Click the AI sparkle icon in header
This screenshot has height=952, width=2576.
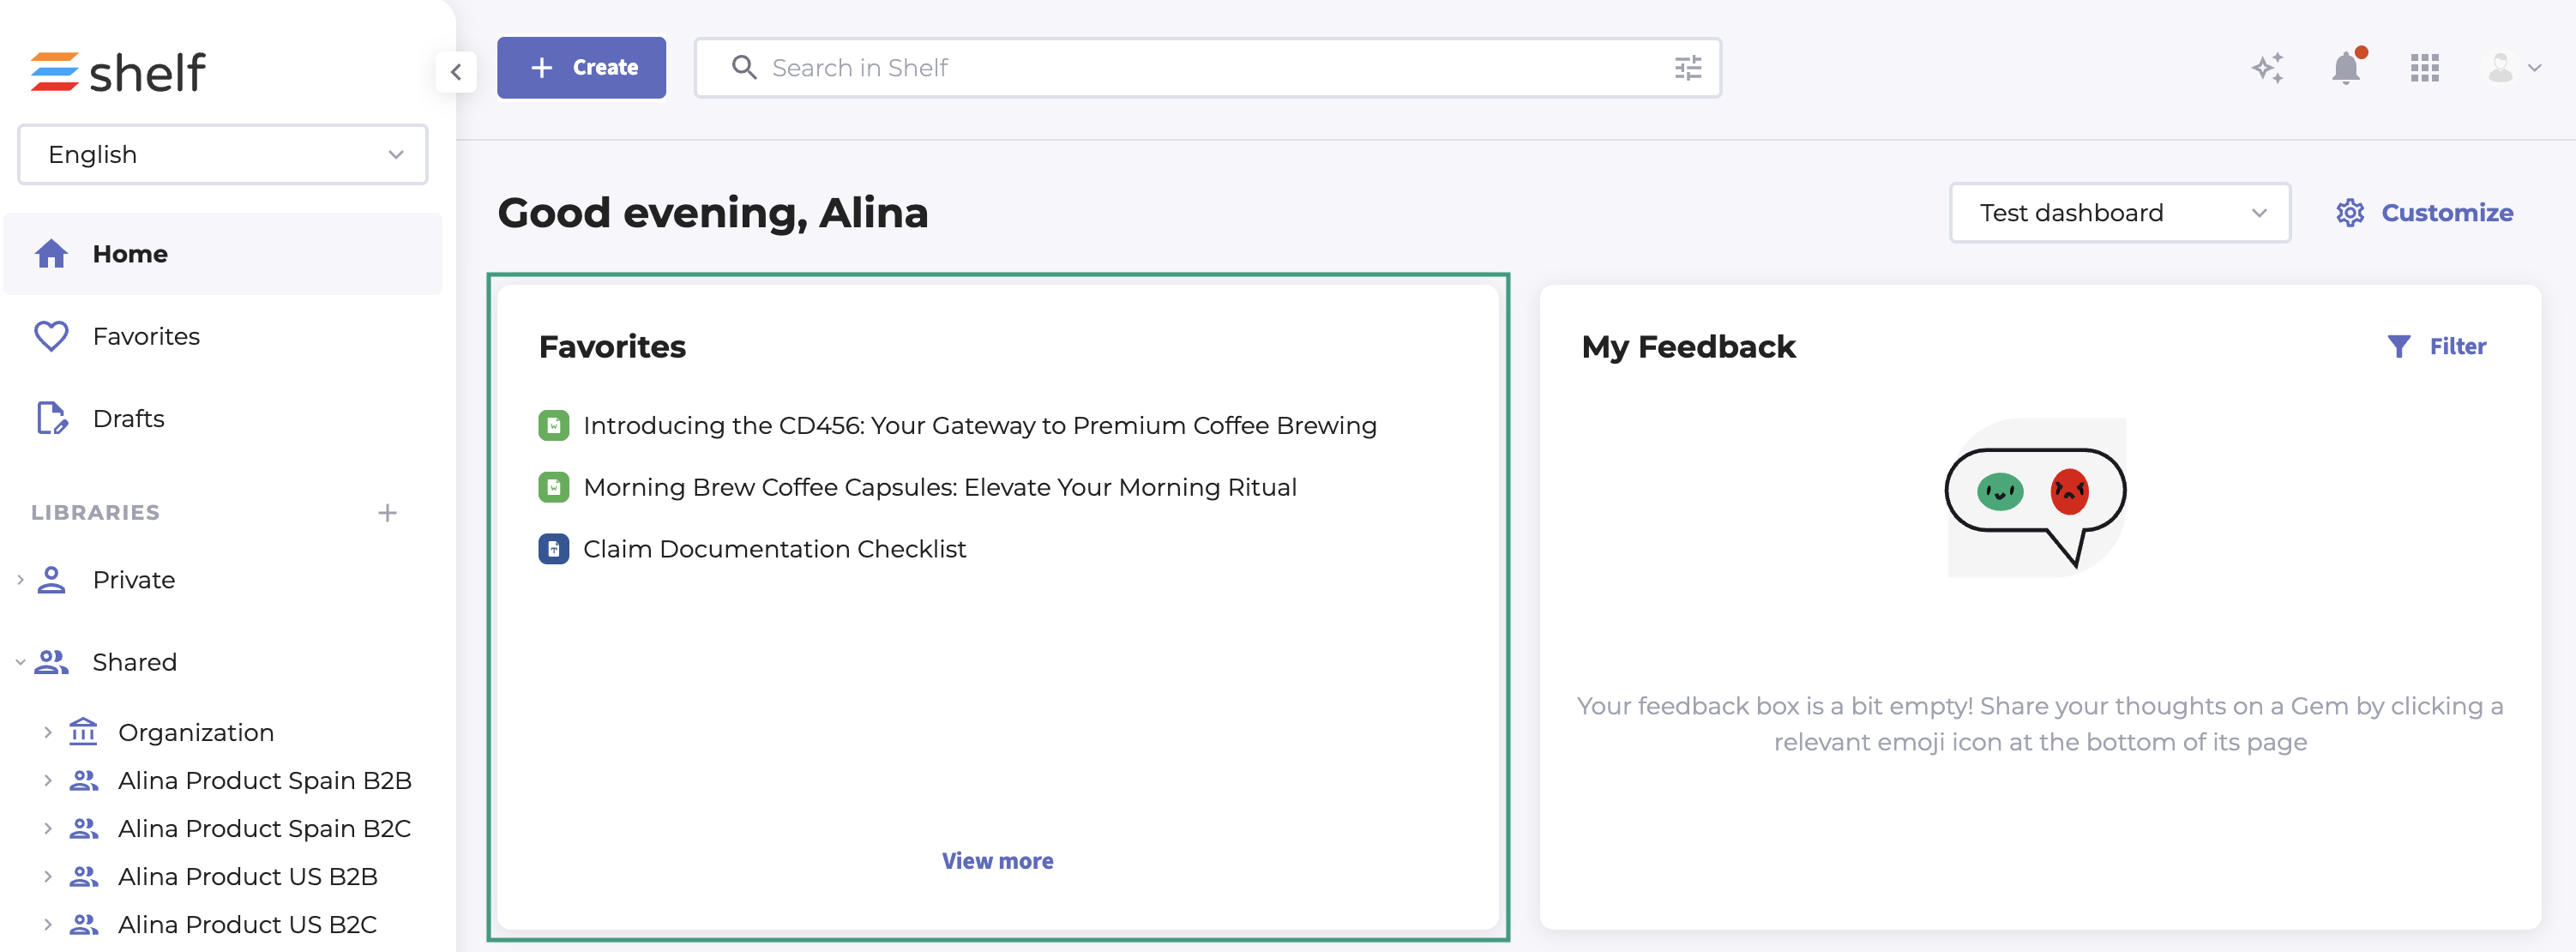2267,68
